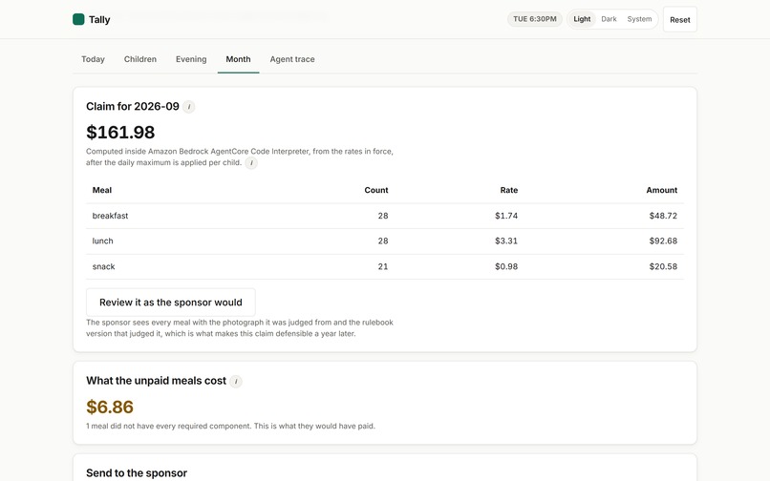Click the Meal column header
The width and height of the screenshot is (770, 481).
coord(101,190)
